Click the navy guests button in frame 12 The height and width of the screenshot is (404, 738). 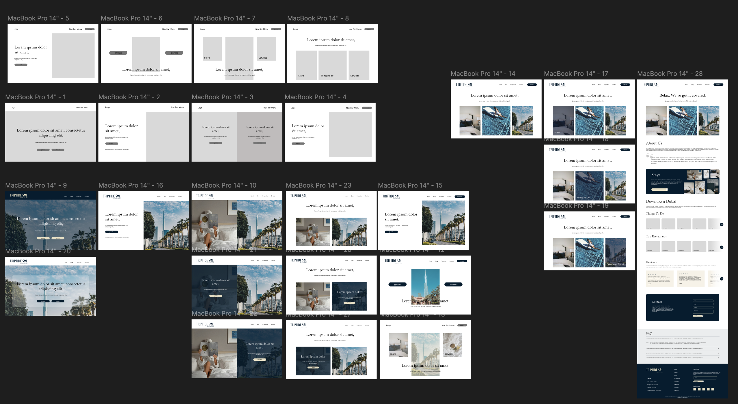click(398, 285)
